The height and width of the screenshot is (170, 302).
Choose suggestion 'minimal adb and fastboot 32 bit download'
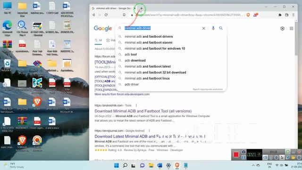[x=171, y=72]
